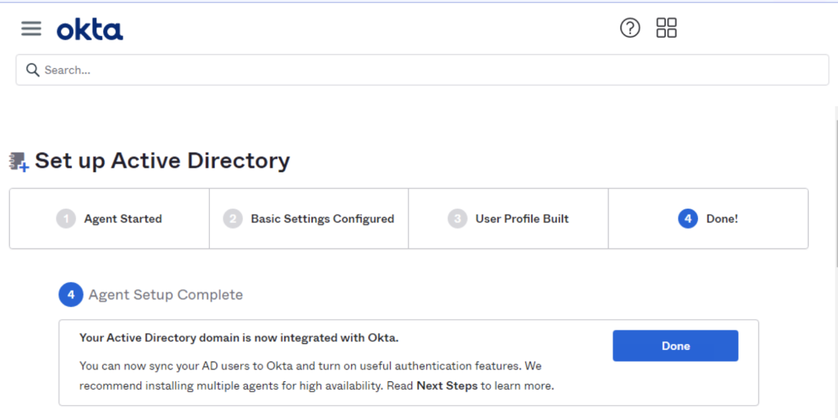
Task: Click inside the Search field
Action: pyautogui.click(x=218, y=70)
